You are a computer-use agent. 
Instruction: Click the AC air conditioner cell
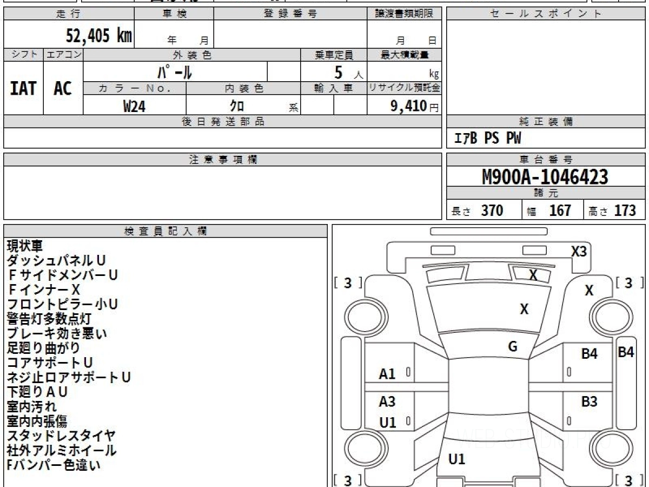pos(63,88)
